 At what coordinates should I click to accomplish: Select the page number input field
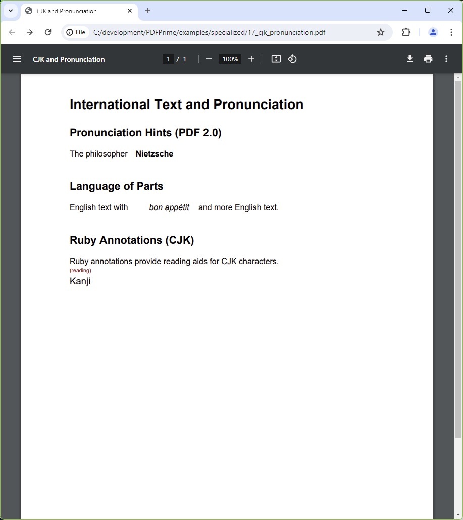[x=168, y=59]
